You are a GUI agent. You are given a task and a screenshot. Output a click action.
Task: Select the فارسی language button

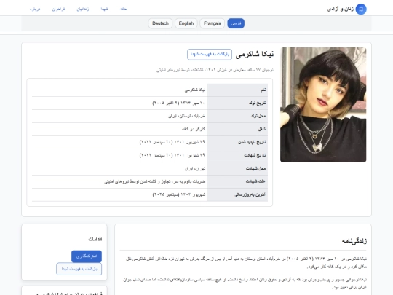pos(236,23)
